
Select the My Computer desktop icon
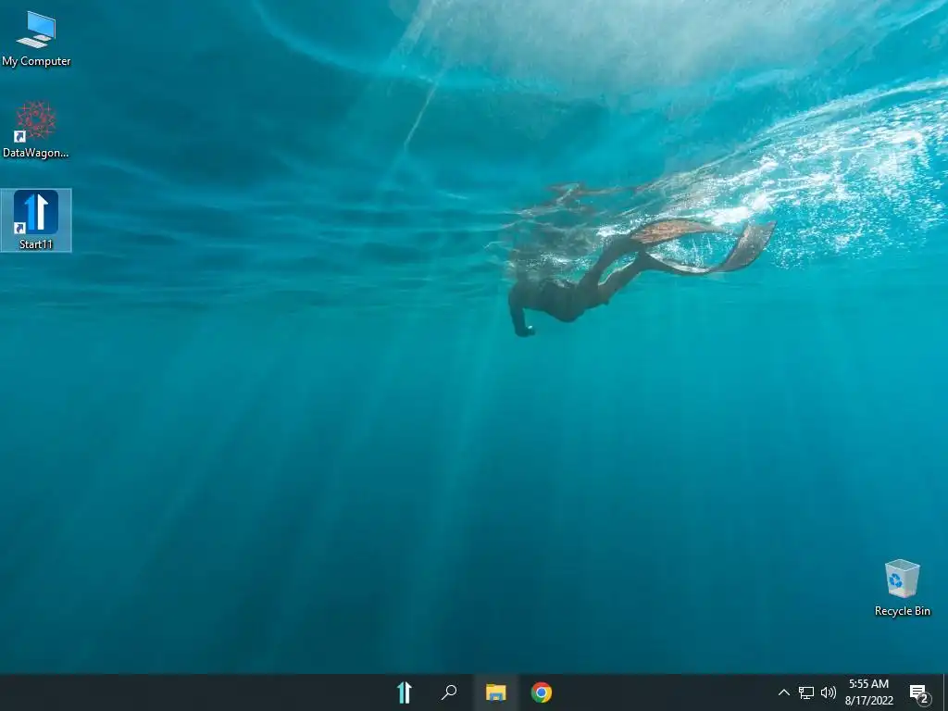[x=36, y=39]
